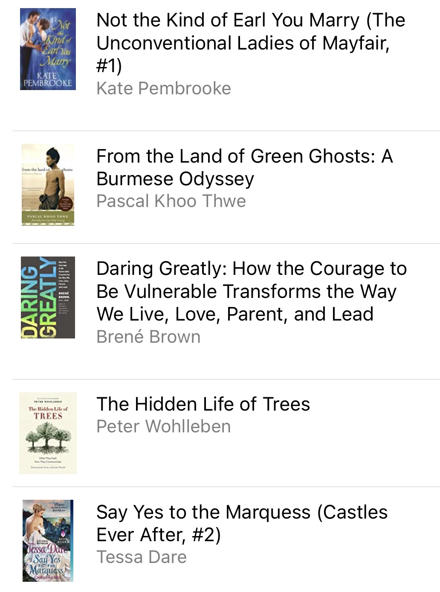Select author Brené Brown
This screenshot has height=592, width=440.
(x=148, y=337)
